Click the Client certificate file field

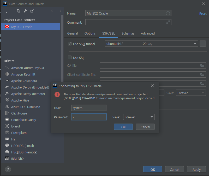coord(153,75)
